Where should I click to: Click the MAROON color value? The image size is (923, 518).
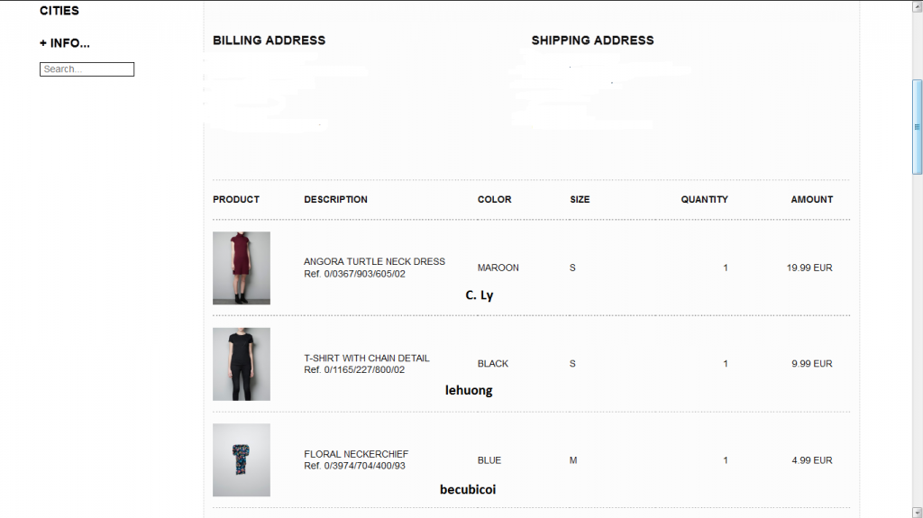(498, 268)
